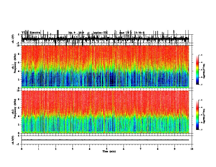The height and width of the screenshot is (167, 216).
Task: Click the "2" kHz tick on ch.1 axis
Action: (19, 80)
